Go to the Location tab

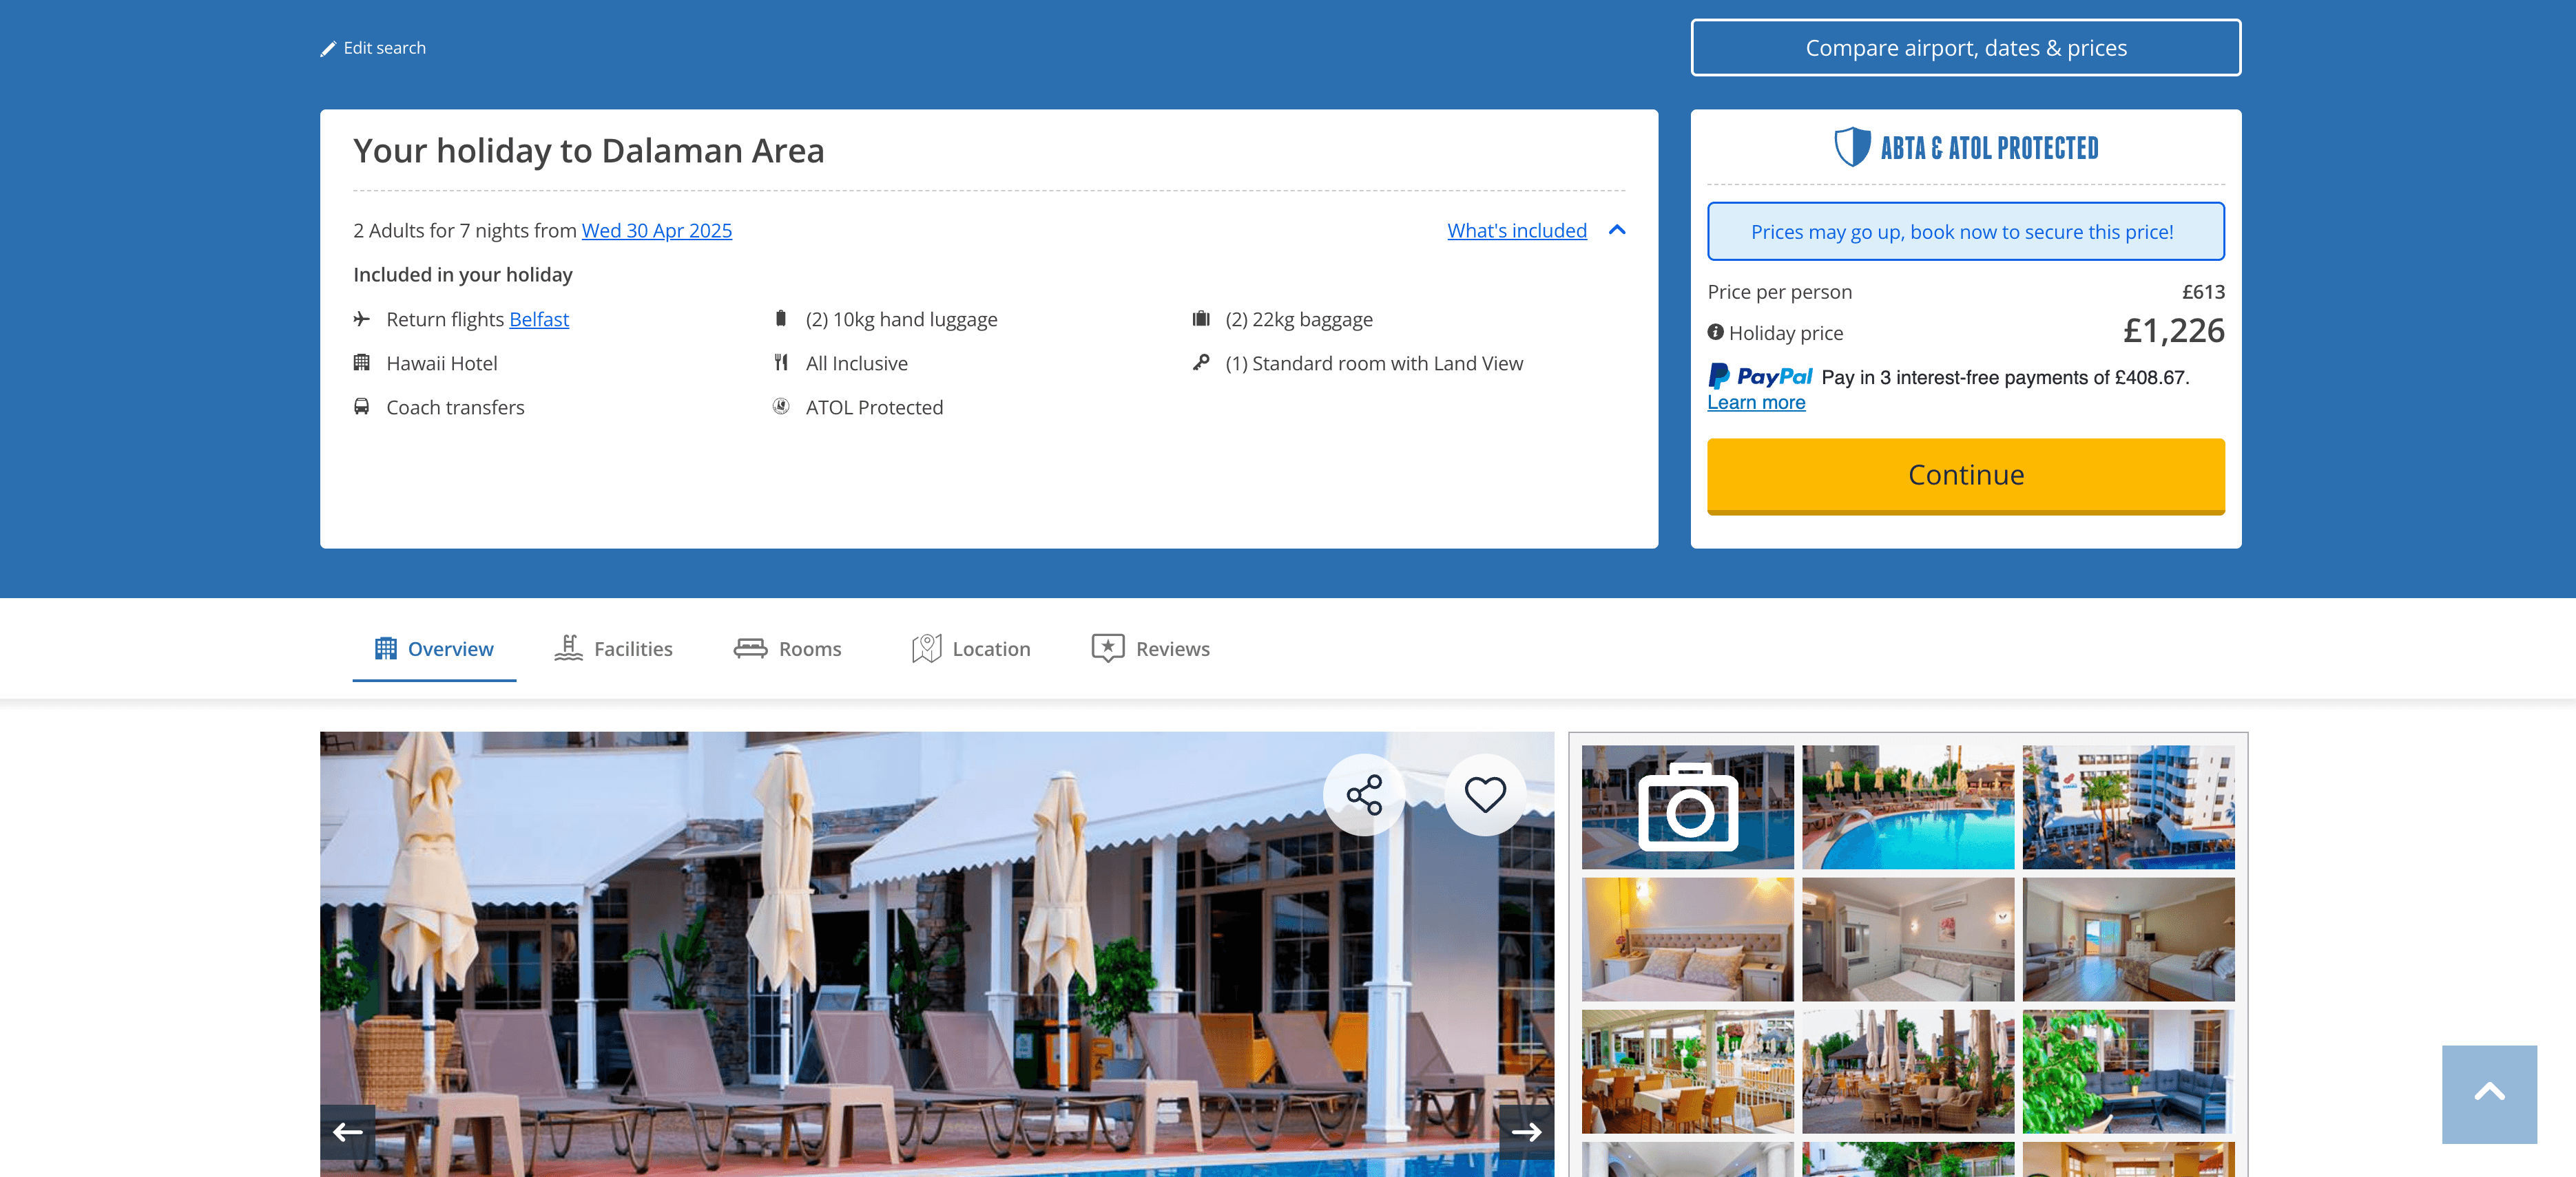pyautogui.click(x=970, y=648)
